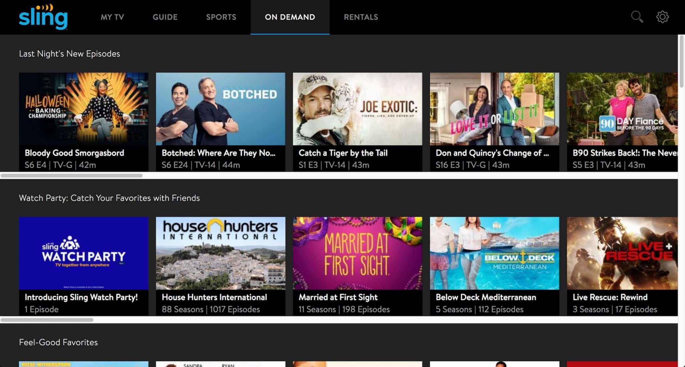Screen dimensions: 685x367
Task: Click the S6 E4 | TV-G | 42m text
Action: [x=60, y=165]
